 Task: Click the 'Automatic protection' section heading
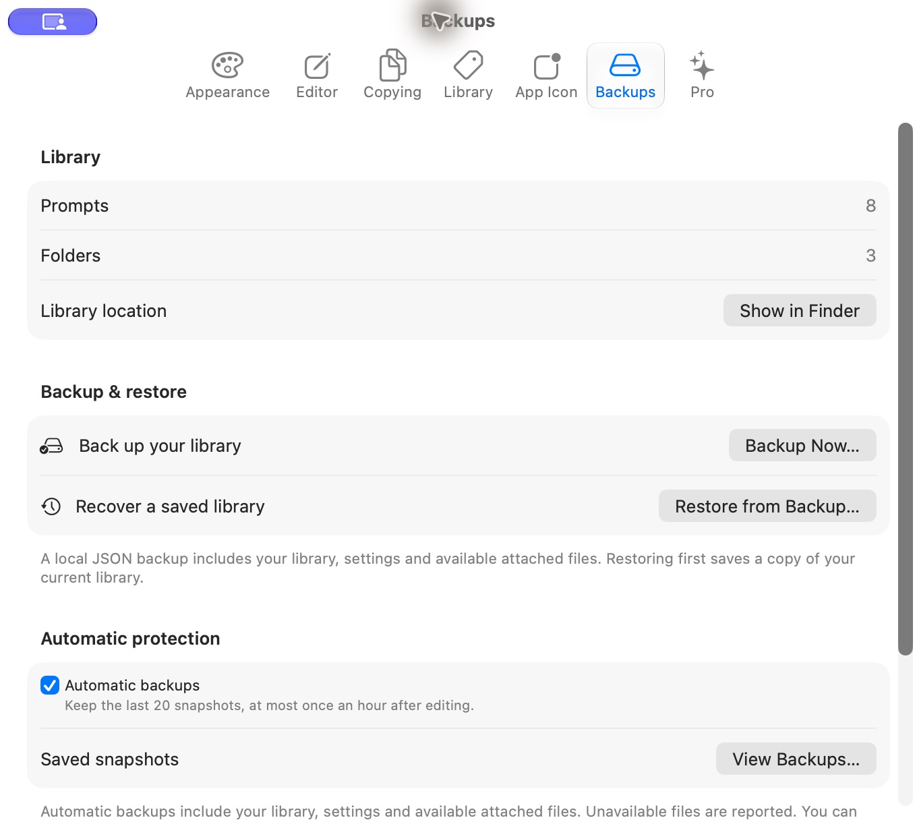point(131,639)
